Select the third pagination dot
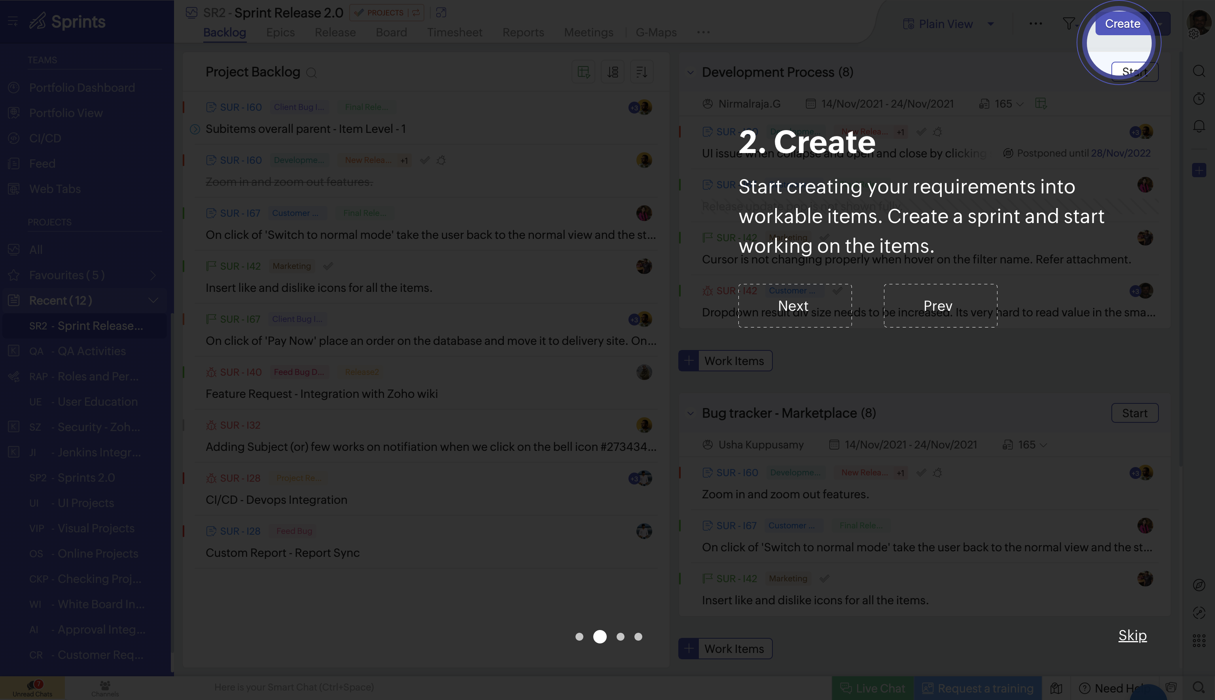This screenshot has width=1215, height=700. pyautogui.click(x=620, y=637)
